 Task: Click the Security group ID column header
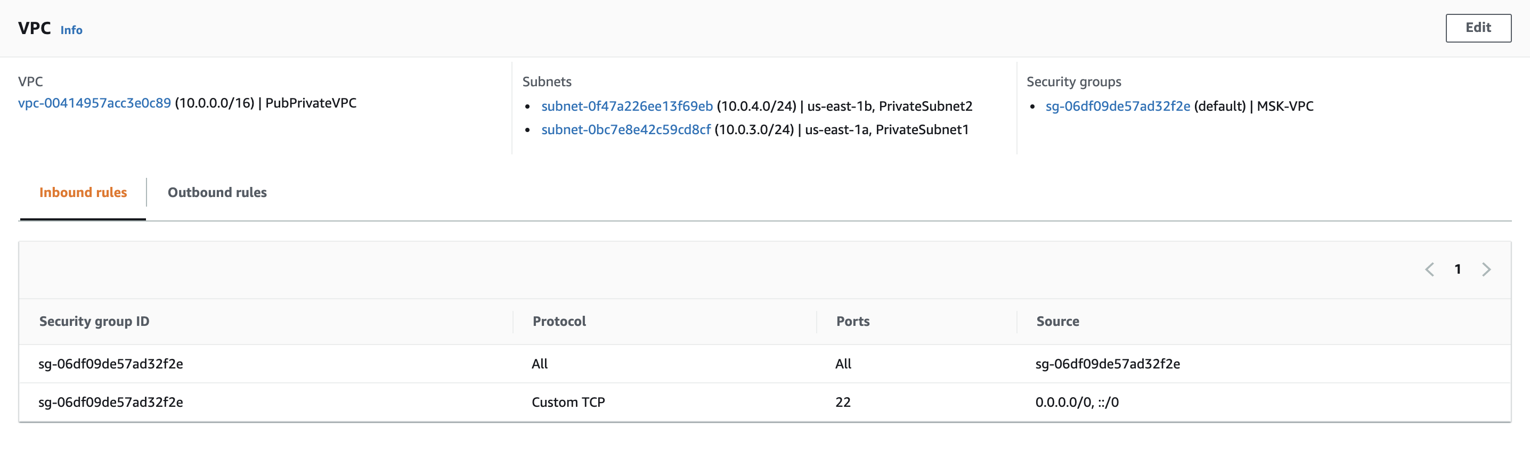[x=94, y=321]
